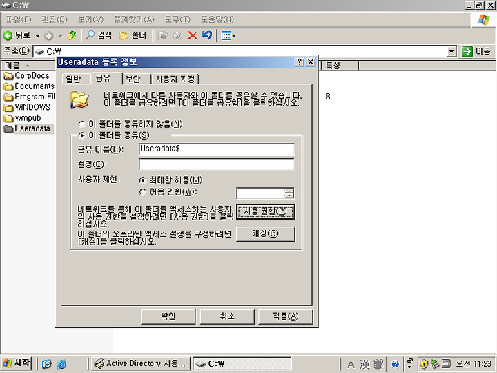
Task: Select the WINDOWS folder
Action: click(27, 107)
